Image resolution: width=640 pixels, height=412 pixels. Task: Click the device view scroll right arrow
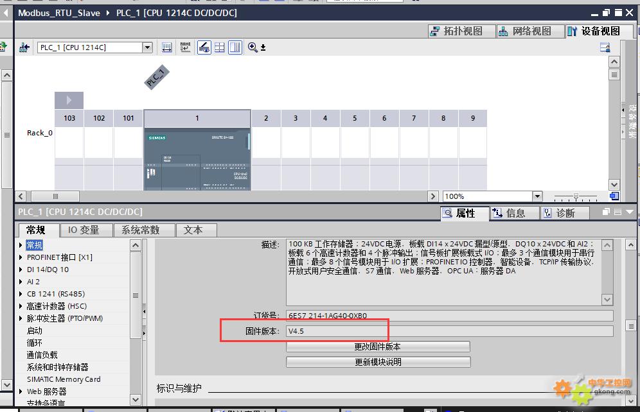tap(433, 196)
